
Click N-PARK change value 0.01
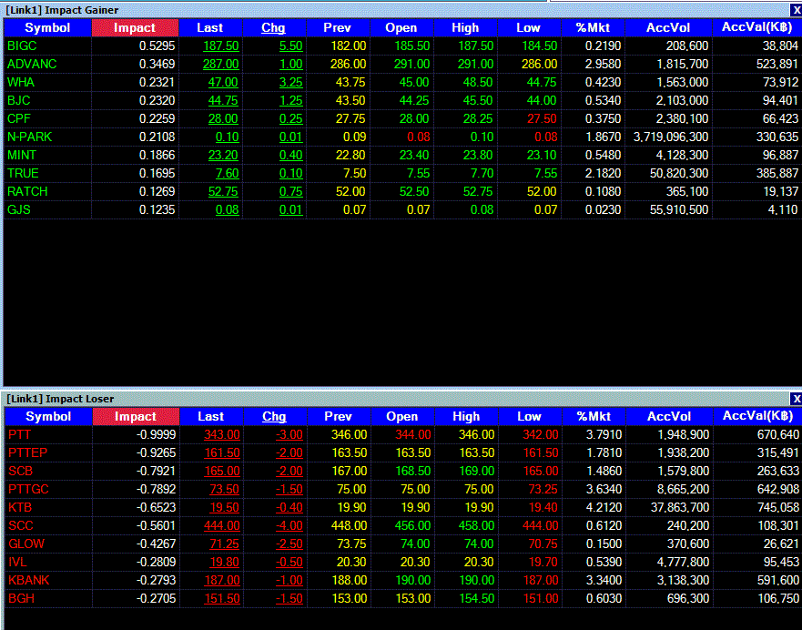(291, 137)
